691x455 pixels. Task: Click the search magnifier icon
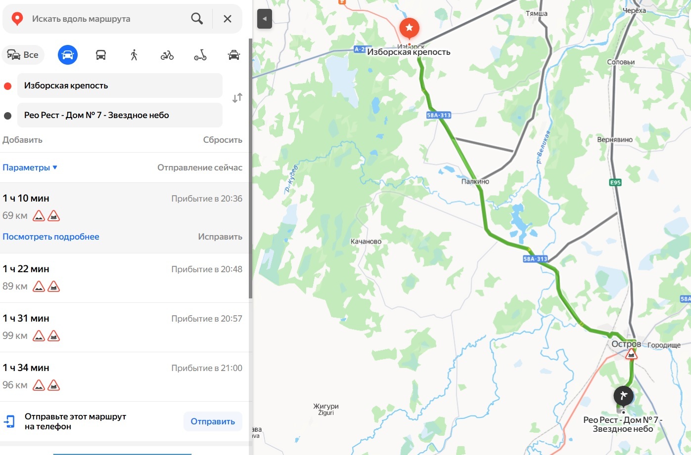197,19
